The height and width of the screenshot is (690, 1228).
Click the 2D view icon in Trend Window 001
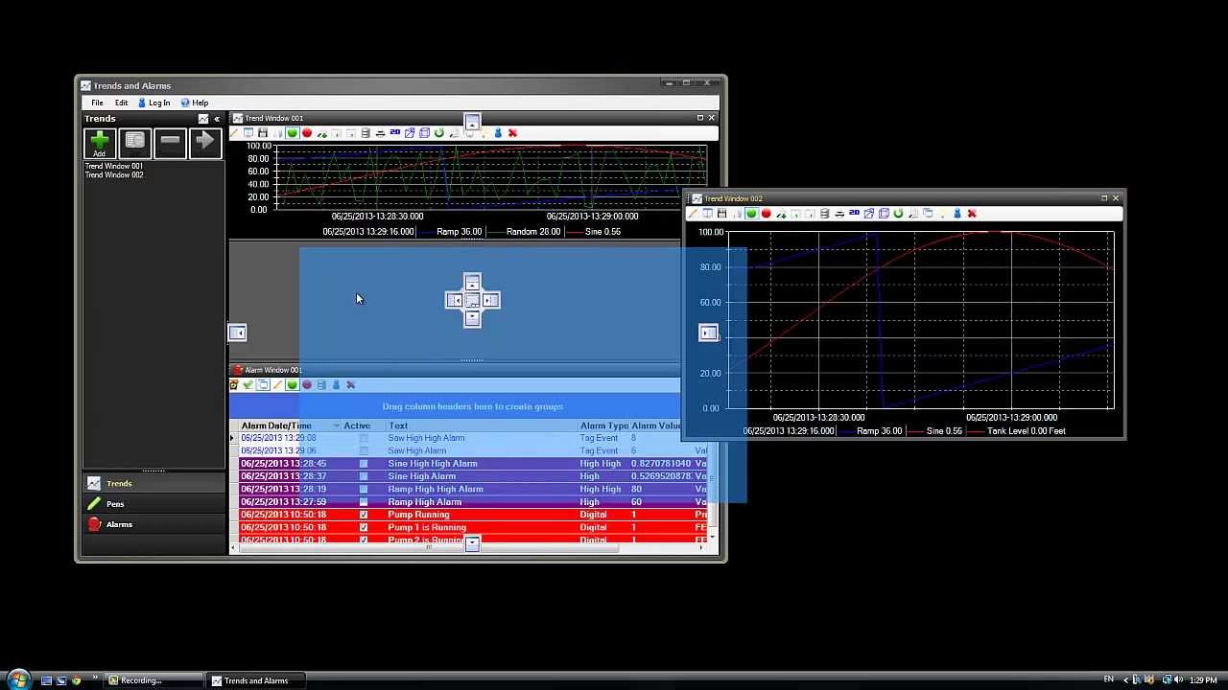coord(394,133)
